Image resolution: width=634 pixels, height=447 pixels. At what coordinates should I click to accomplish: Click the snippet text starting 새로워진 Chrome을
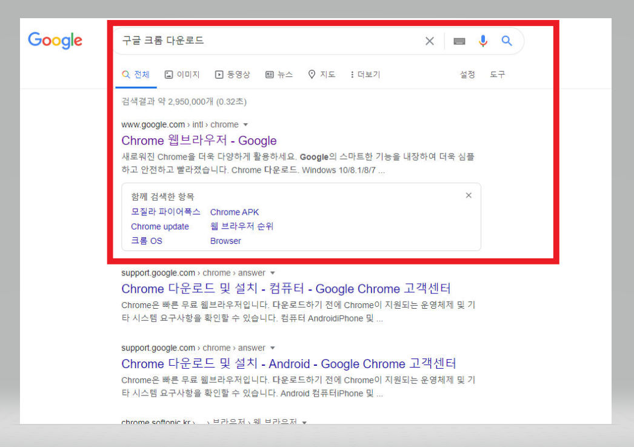tap(298, 163)
